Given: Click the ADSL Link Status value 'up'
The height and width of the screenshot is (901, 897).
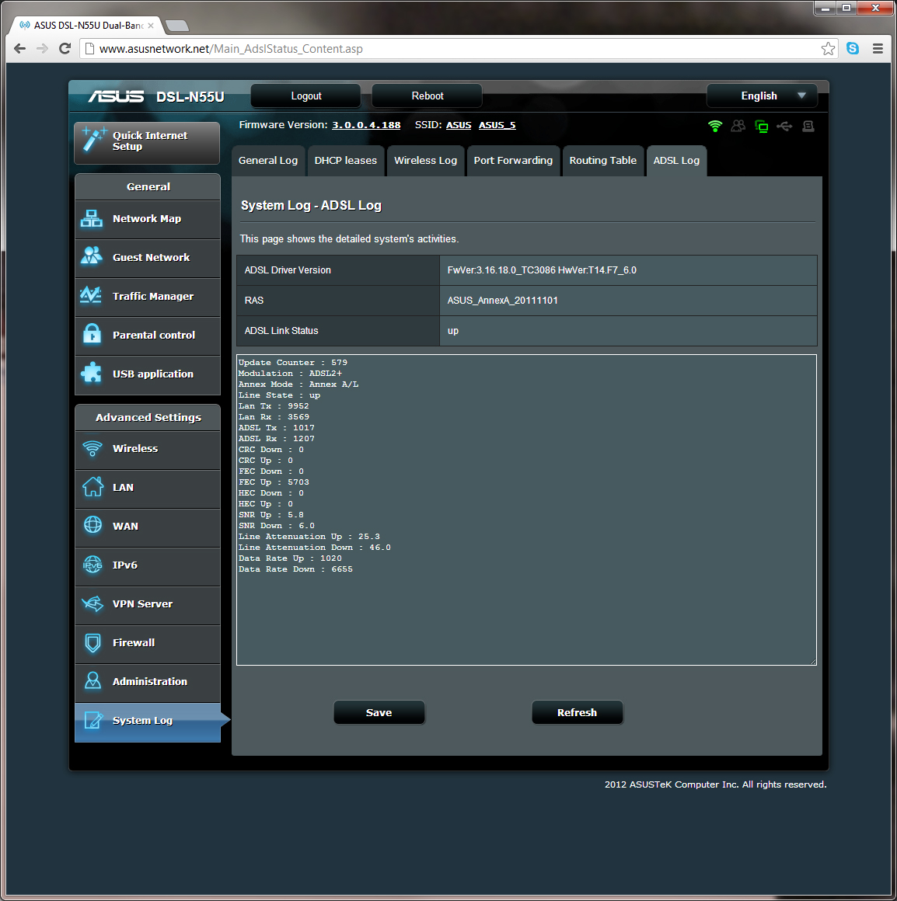Looking at the screenshot, I should (x=453, y=331).
